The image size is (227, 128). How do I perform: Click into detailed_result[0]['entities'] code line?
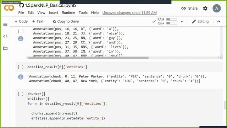click(57, 67)
